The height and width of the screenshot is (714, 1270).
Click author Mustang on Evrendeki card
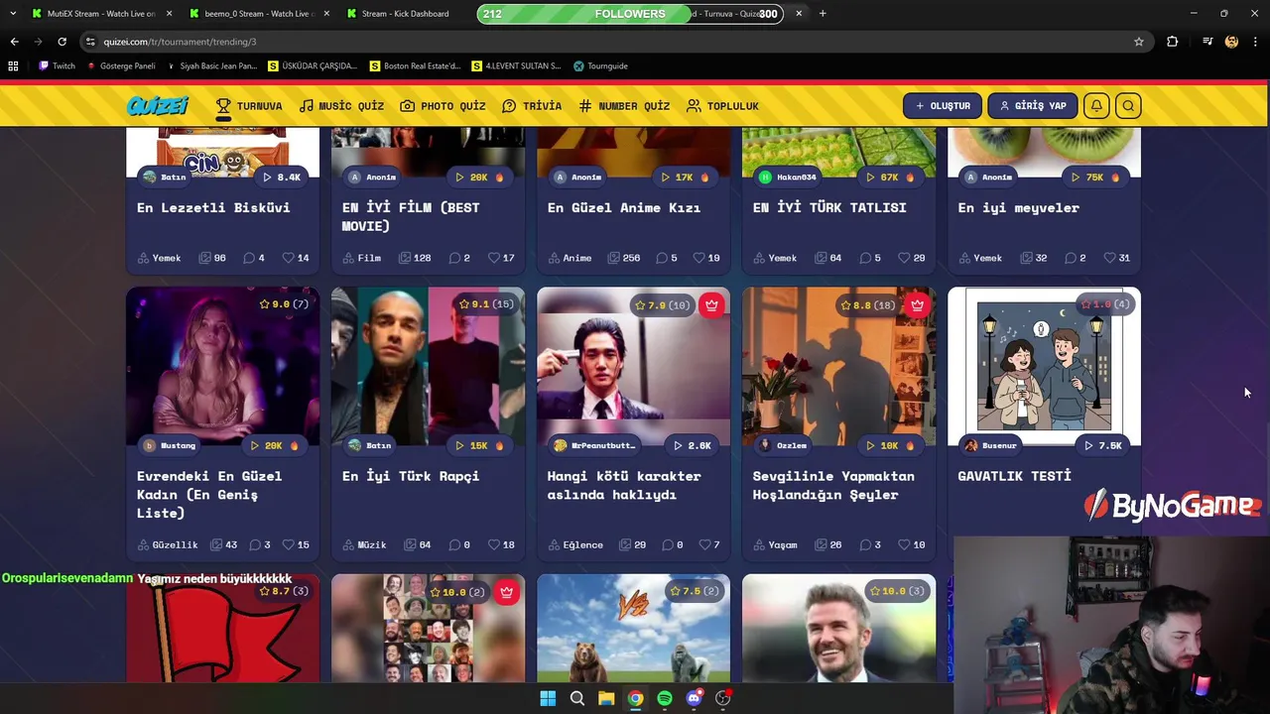click(x=170, y=445)
